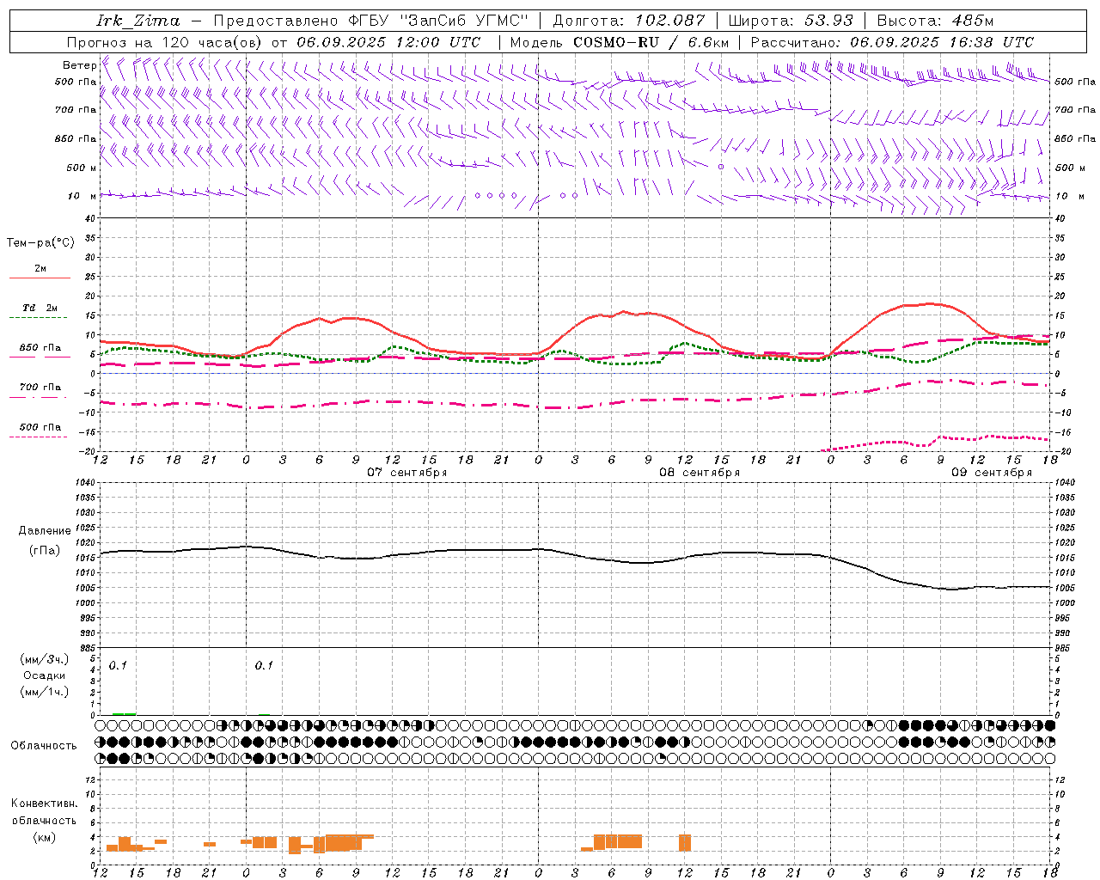Image resolution: width=1100 pixels, height=880 pixels.
Task: Click the green precipitation bar in Осадки panel
Action: pyautogui.click(x=124, y=713)
